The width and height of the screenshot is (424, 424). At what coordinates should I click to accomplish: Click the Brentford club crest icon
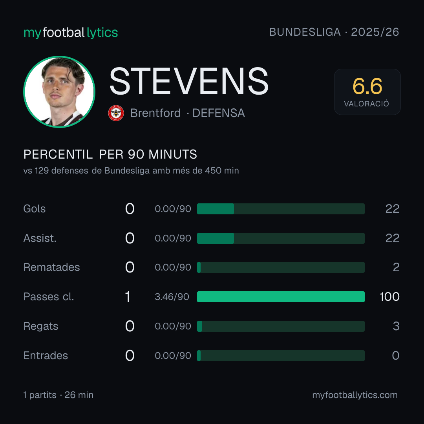tap(116, 113)
